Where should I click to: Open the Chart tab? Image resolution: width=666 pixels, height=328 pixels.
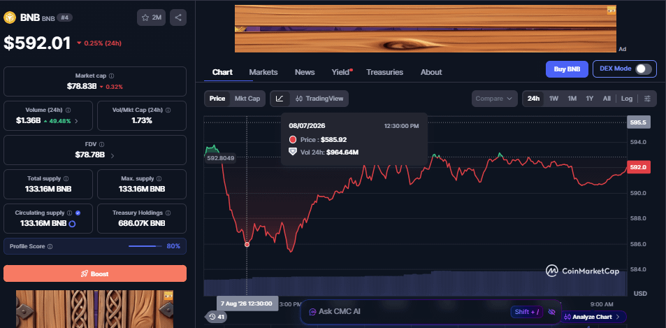click(x=222, y=72)
